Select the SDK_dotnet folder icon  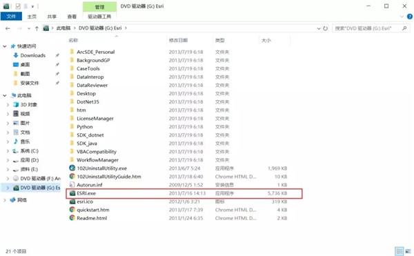point(72,135)
